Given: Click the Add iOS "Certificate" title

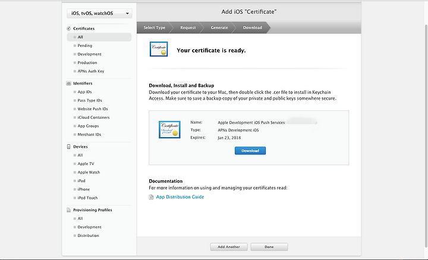Looking at the screenshot, I should pos(249,12).
